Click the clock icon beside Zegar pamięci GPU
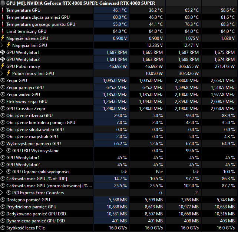The image size is (238, 232). click(3, 88)
